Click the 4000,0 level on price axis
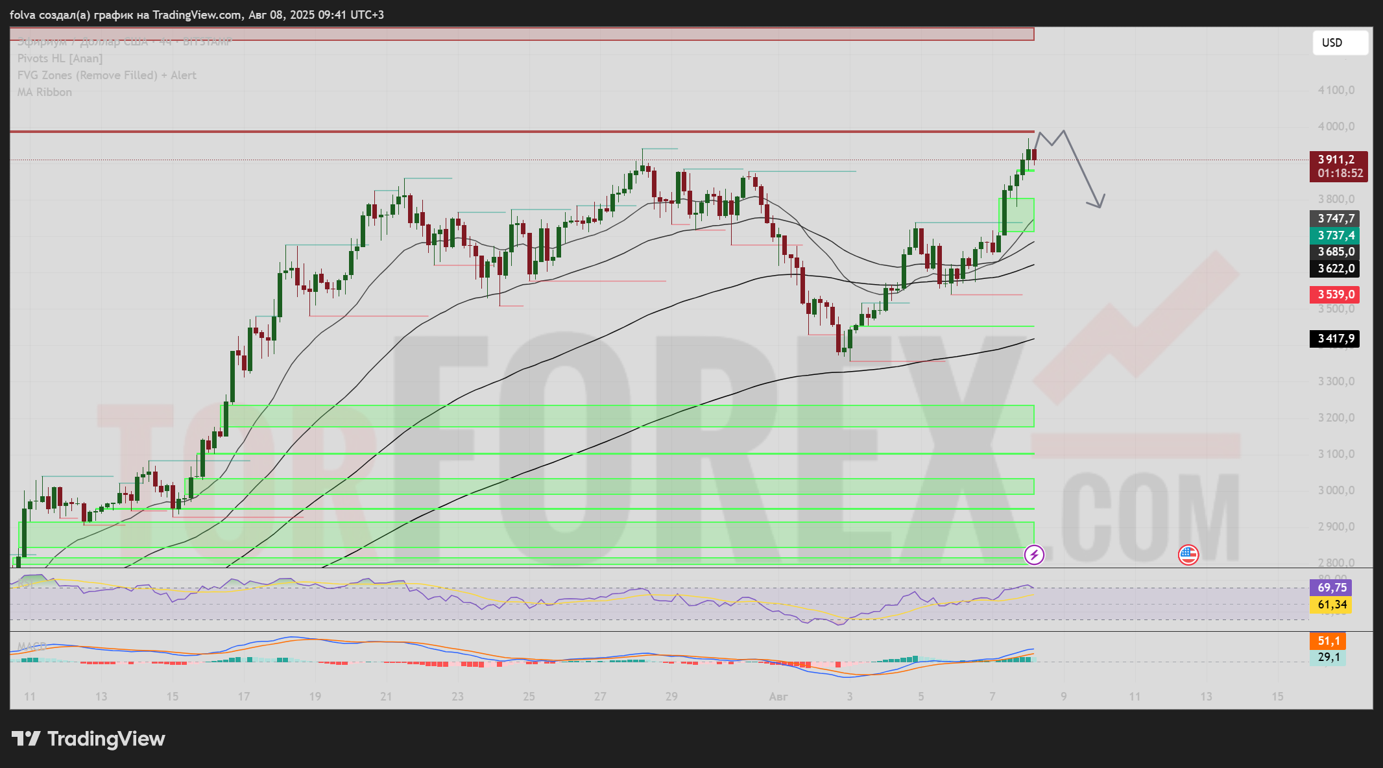1383x768 pixels. click(x=1336, y=126)
